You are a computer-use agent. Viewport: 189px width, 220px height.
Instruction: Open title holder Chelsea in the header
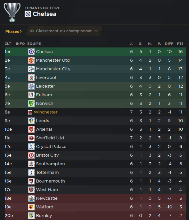coord(45,14)
